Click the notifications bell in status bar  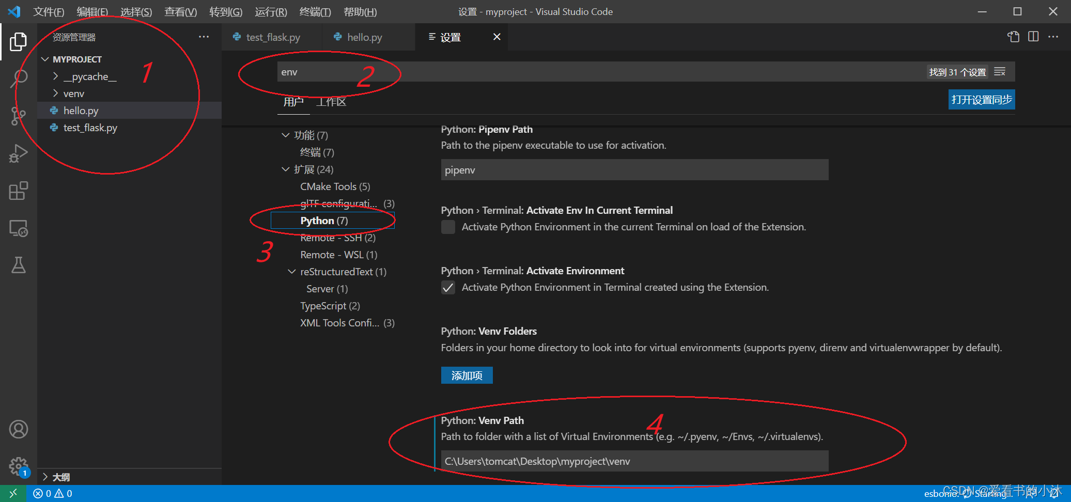(1054, 493)
